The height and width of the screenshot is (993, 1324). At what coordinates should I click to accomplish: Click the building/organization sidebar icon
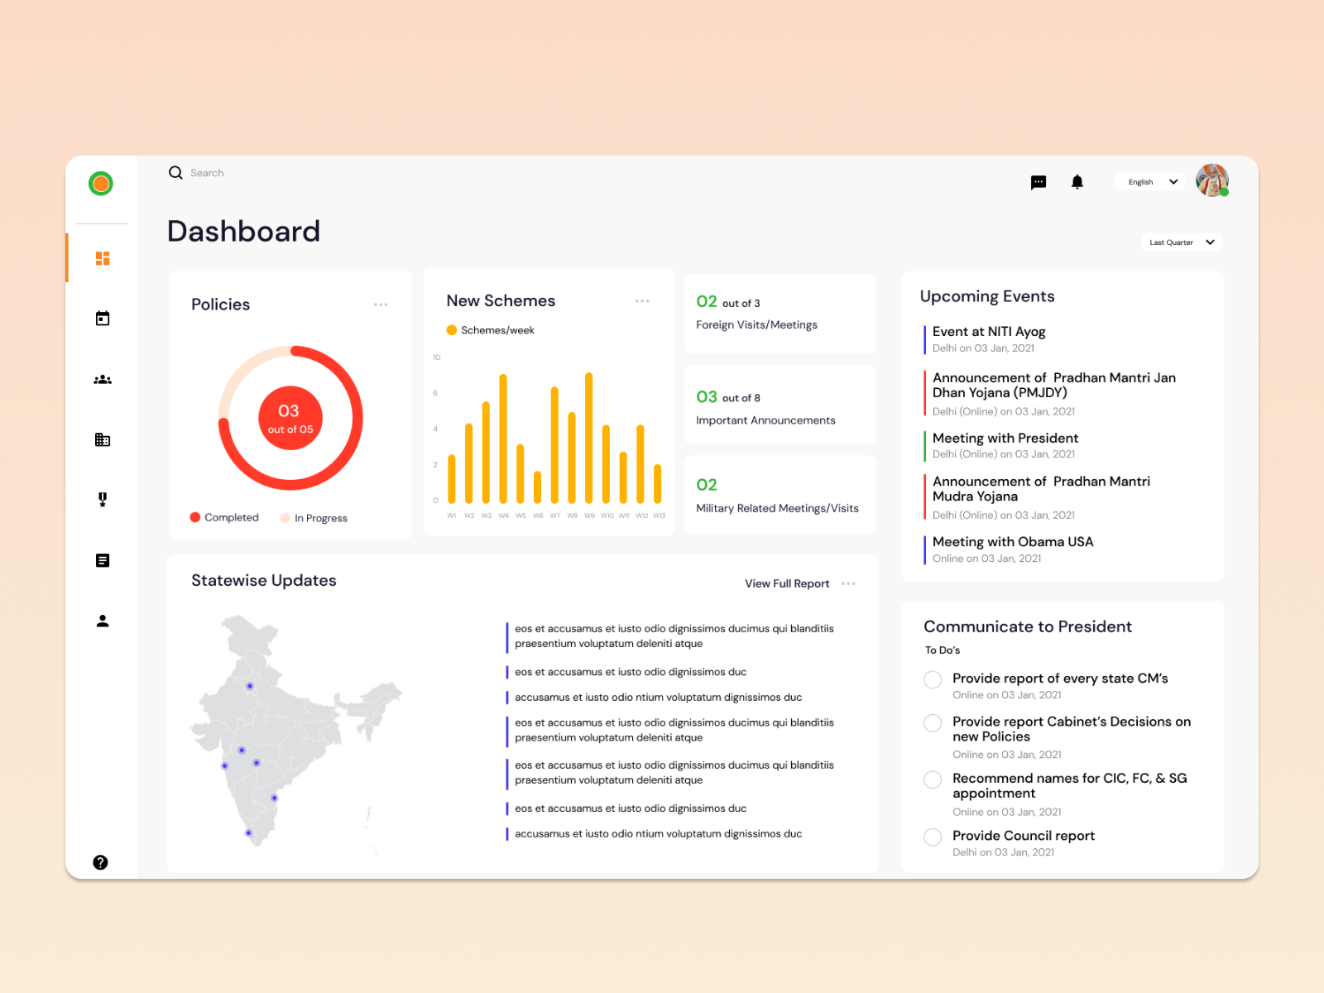[x=102, y=439]
